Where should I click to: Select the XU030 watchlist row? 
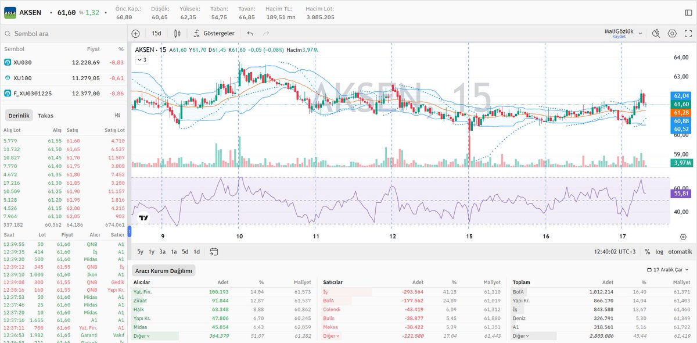pyautogui.click(x=64, y=62)
